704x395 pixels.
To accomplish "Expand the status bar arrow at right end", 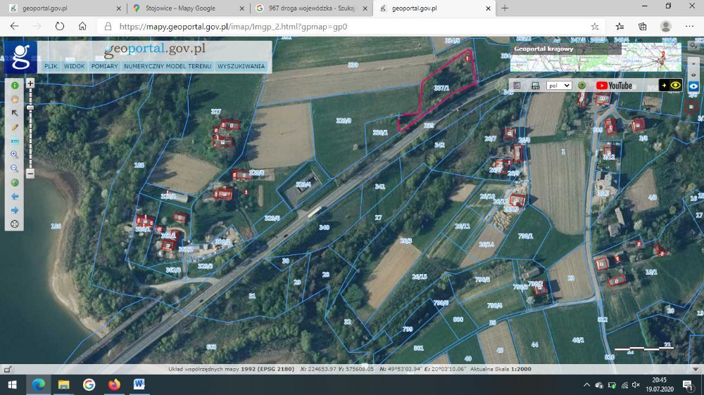I will (x=696, y=370).
